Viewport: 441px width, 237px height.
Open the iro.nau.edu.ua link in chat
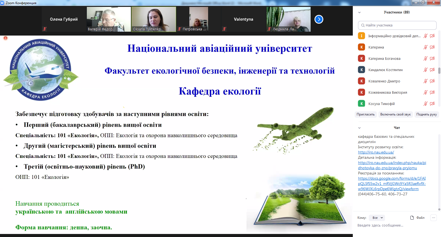376,152
